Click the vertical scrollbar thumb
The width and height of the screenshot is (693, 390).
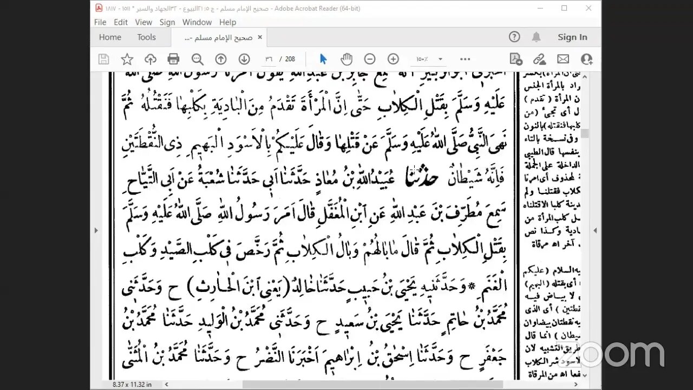pos(584,133)
